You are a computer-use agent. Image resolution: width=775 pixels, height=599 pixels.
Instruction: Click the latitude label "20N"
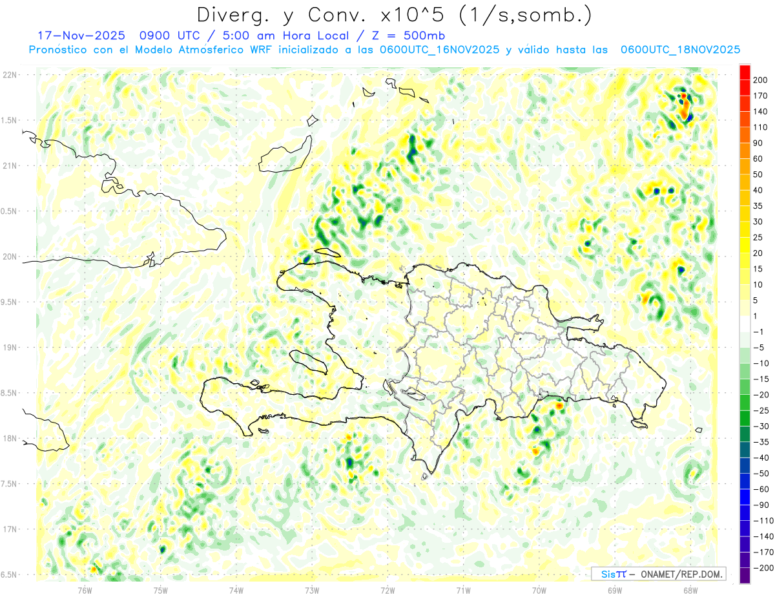(x=9, y=257)
